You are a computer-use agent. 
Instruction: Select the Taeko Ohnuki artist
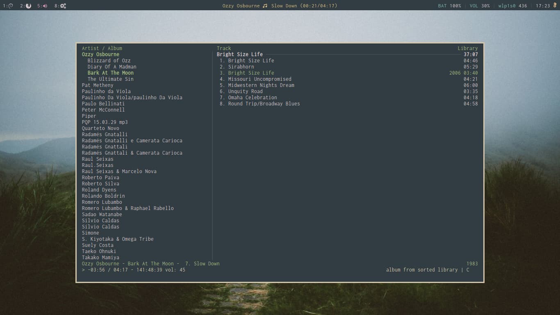click(x=99, y=251)
